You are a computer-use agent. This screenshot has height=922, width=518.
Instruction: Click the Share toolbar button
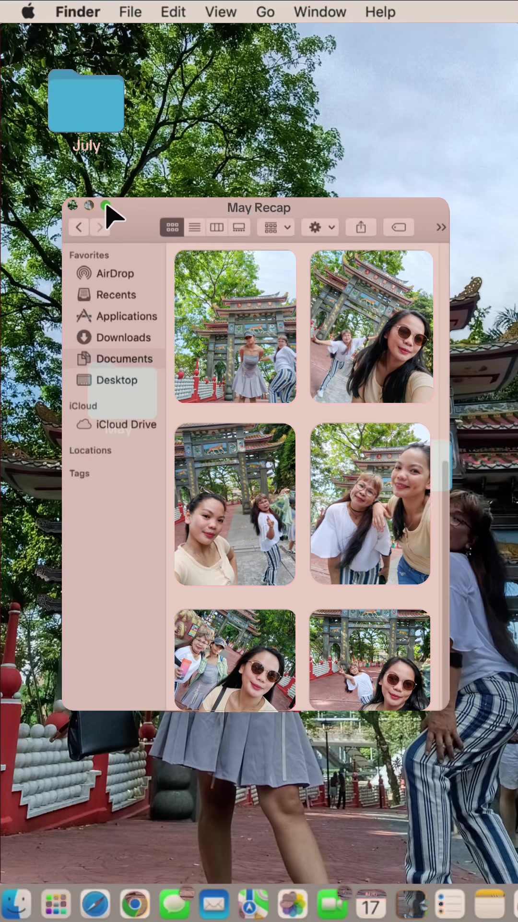[361, 227]
